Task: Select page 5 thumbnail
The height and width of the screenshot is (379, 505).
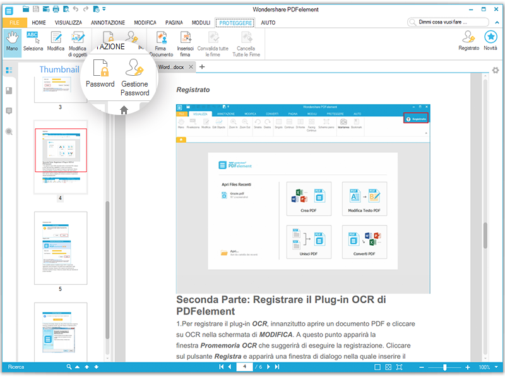Action: pyautogui.click(x=61, y=248)
